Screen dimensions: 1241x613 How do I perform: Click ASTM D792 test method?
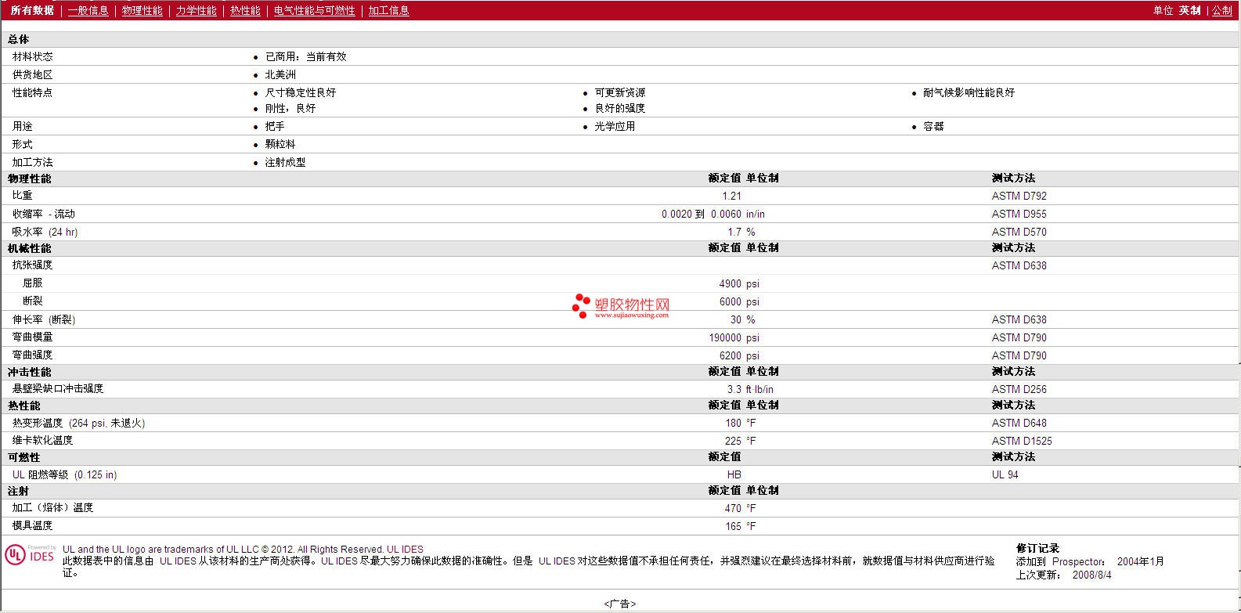pyautogui.click(x=1019, y=196)
